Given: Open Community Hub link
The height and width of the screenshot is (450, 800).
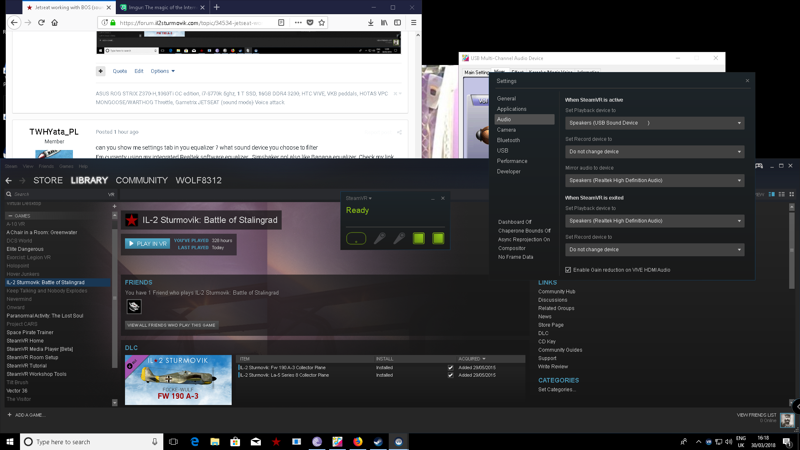Looking at the screenshot, I should click(x=557, y=292).
